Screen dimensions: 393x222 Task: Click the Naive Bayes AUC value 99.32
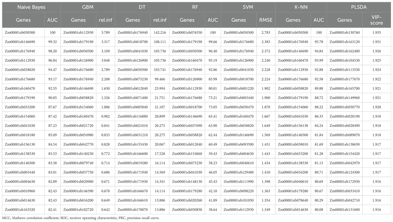[52, 42]
